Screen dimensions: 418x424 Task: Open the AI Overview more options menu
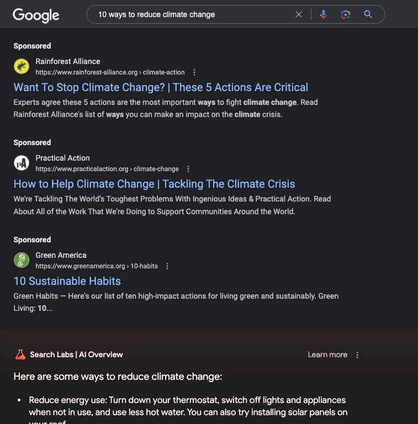click(357, 355)
